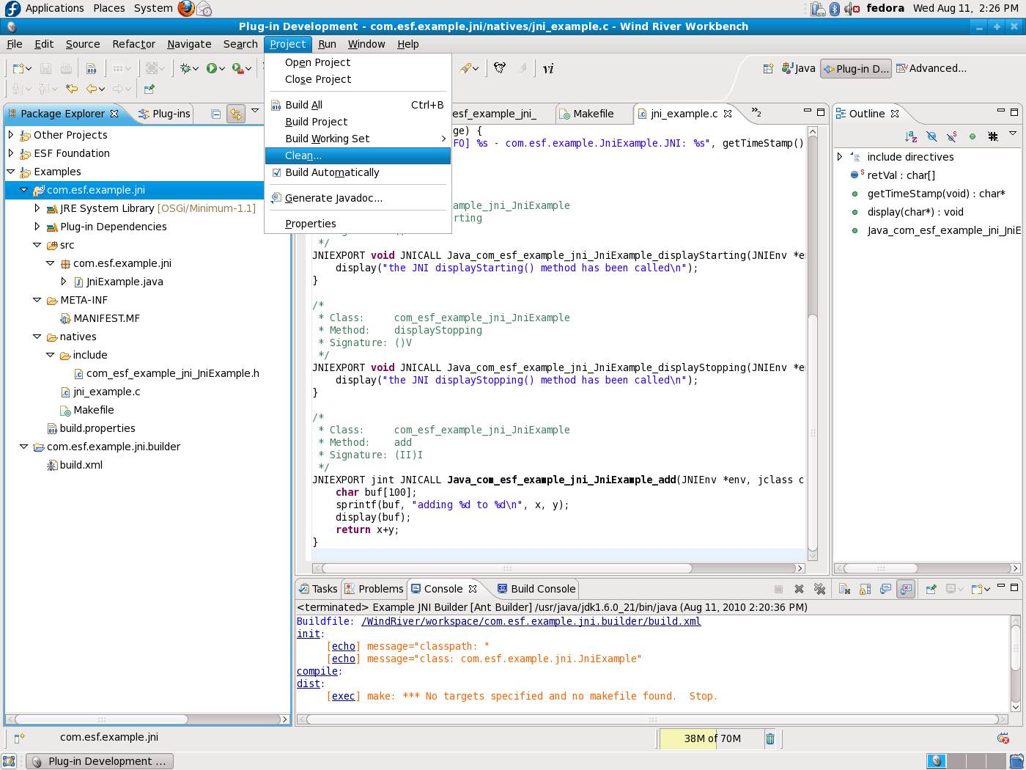Screen dimensions: 1026x770
Task: Click the Package Explorer horizontal scrollbar
Action: [x=102, y=719]
